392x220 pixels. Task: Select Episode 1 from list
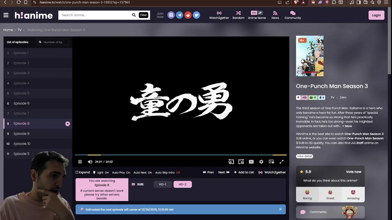pos(38,53)
